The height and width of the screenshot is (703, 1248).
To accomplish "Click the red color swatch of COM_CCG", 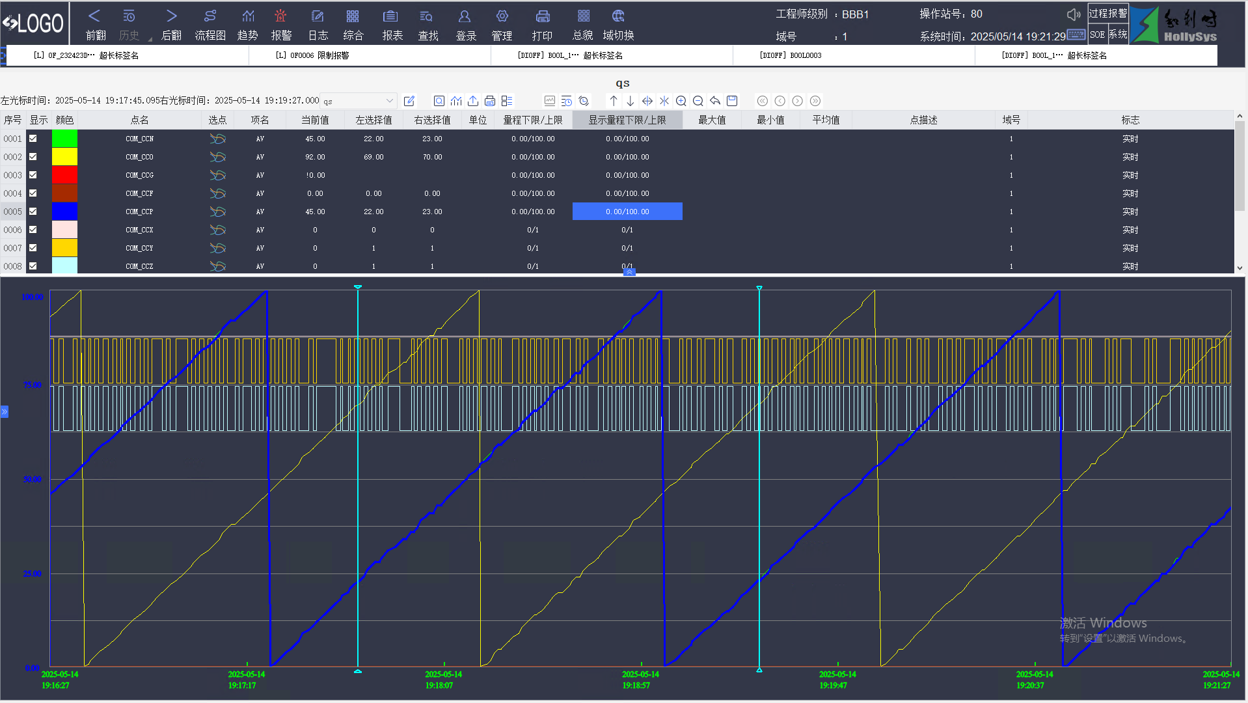I will tap(64, 175).
